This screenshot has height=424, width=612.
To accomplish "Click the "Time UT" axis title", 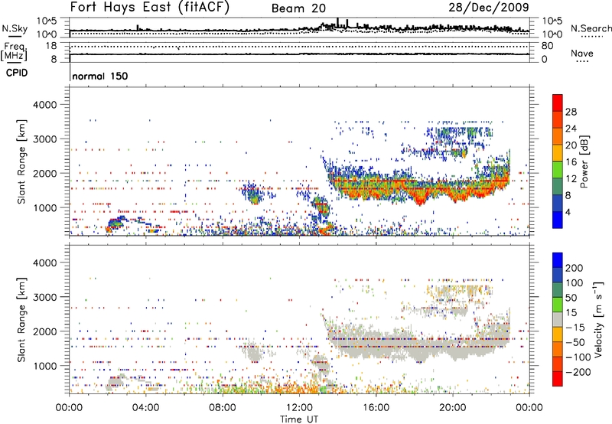I will [299, 419].
